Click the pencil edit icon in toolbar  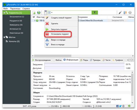[x=120, y=13]
